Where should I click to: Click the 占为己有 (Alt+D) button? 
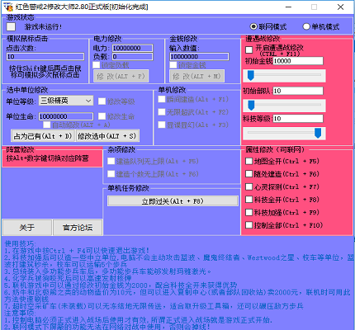43,136
